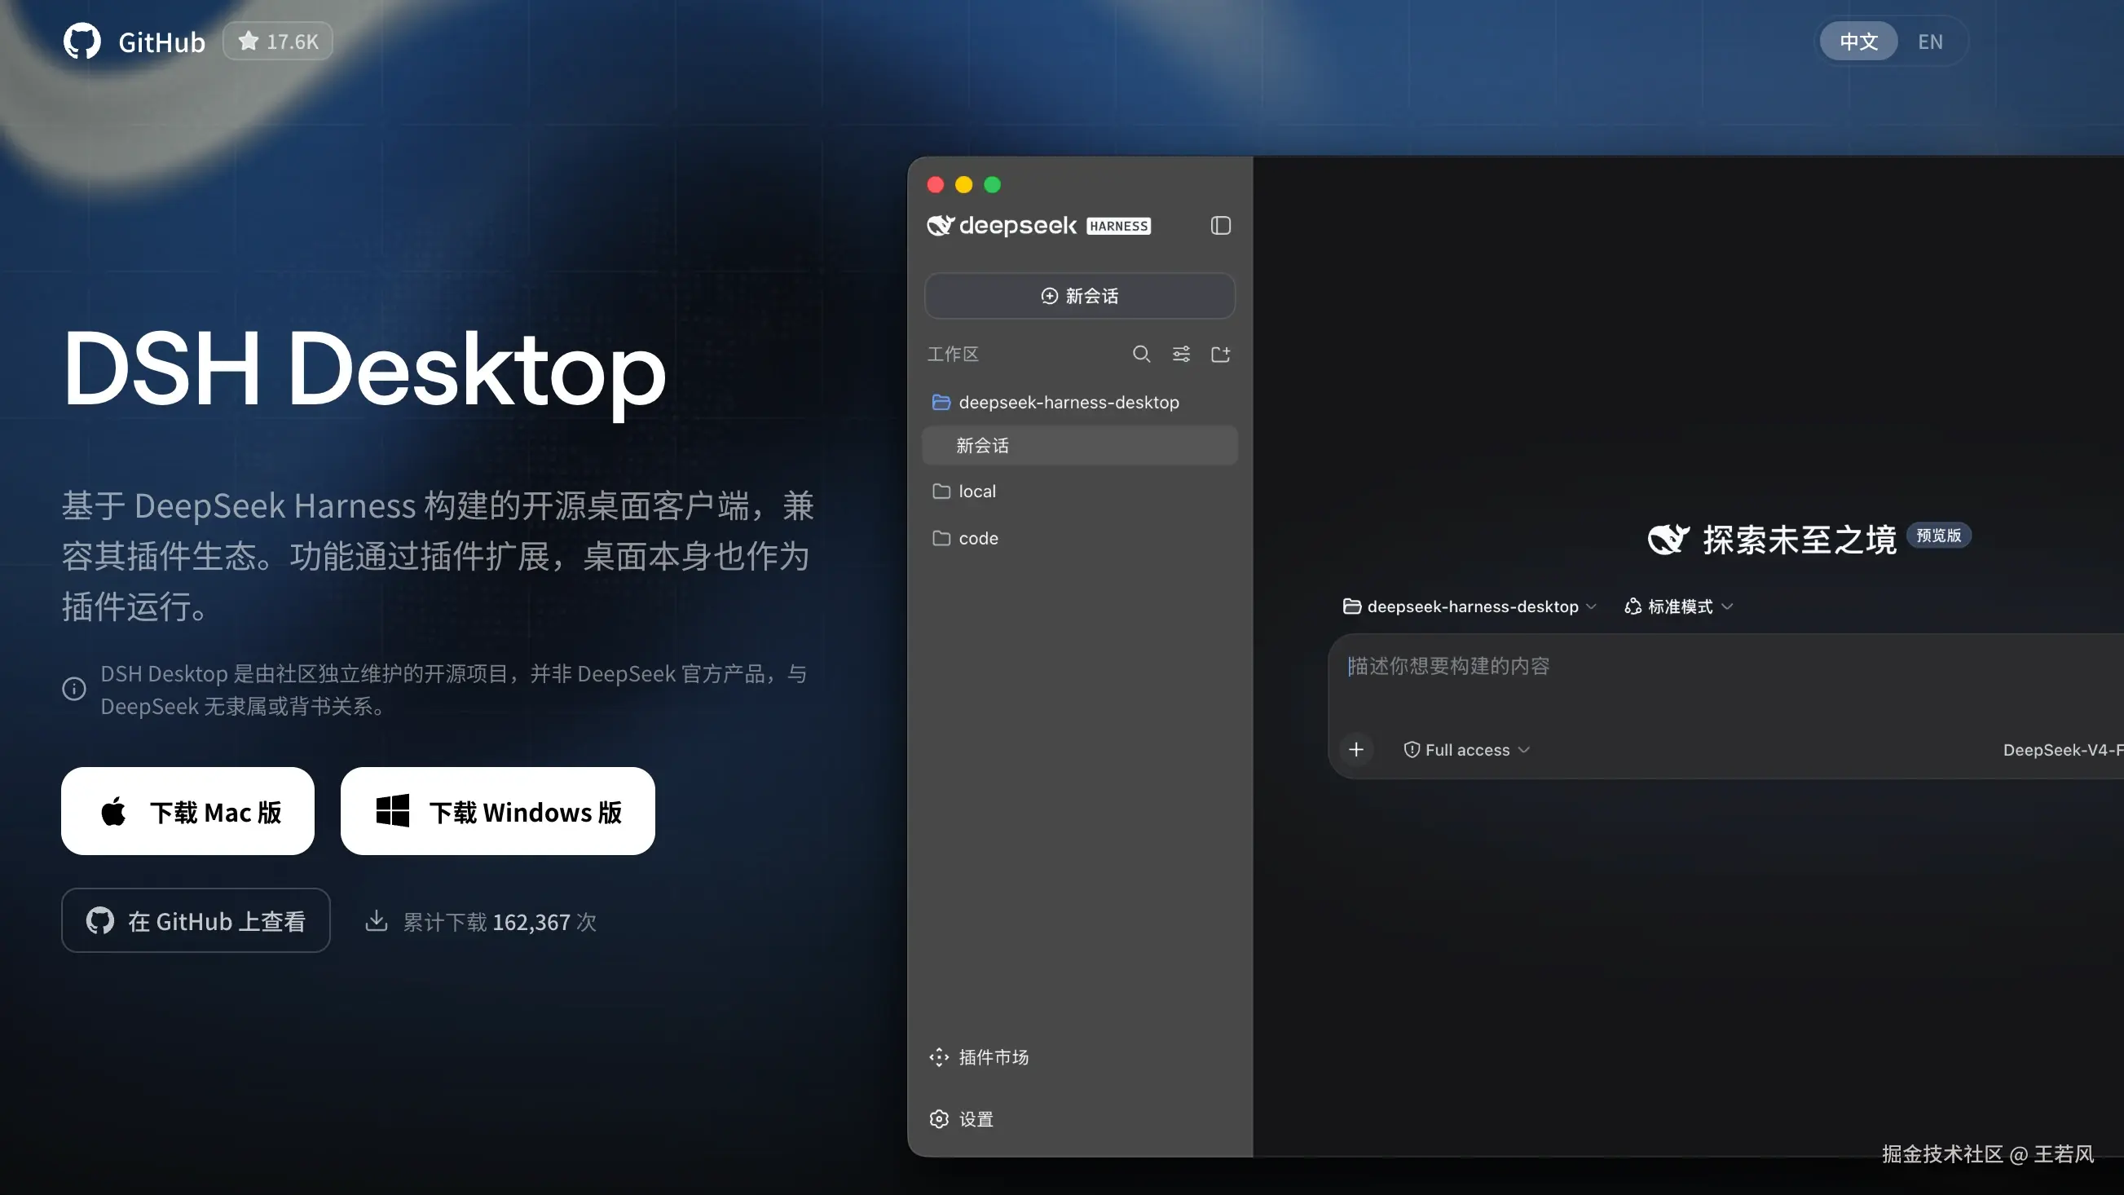
Task: Search the workspace with magnifier icon
Action: point(1142,354)
